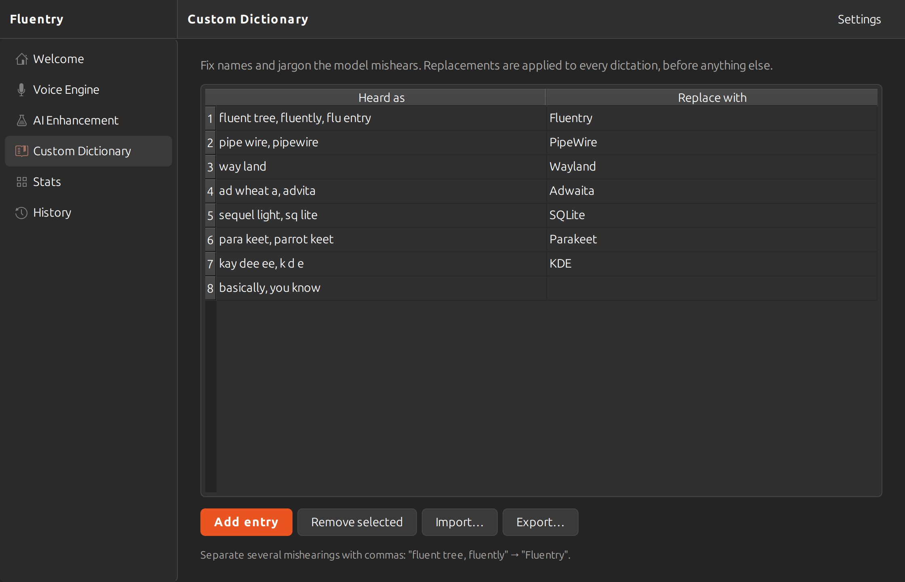Click cell 'fluent tree, fluently, flu entry'
The height and width of the screenshot is (582, 905).
coord(381,118)
